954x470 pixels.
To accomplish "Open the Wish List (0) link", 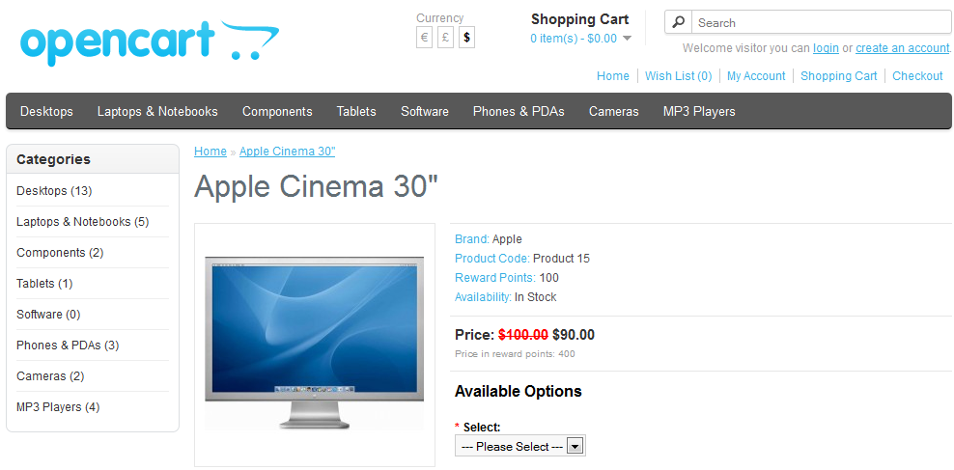I will point(679,76).
